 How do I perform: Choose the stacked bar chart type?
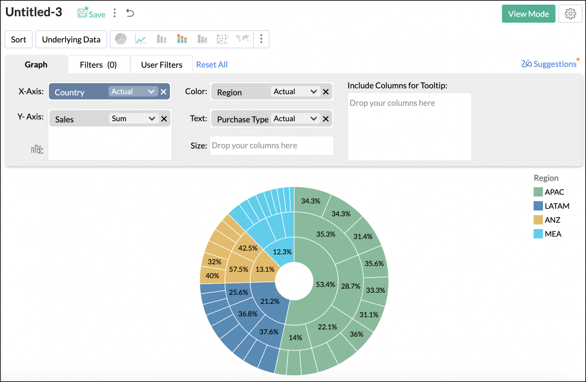[182, 39]
